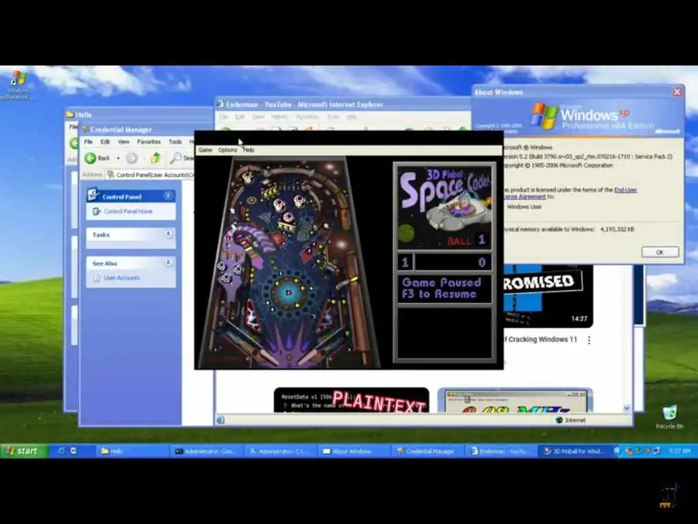The image size is (698, 524).
Task: Click the User Accounts icon under See Also
Action: point(97,278)
